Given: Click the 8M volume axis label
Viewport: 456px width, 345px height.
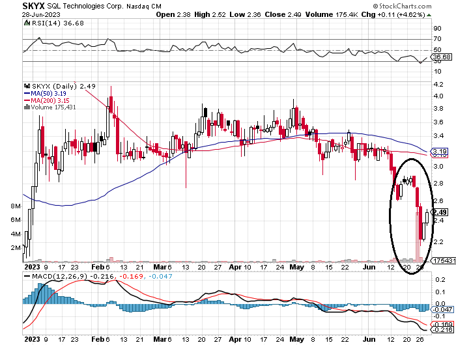Looking at the screenshot, I should click(16, 206).
